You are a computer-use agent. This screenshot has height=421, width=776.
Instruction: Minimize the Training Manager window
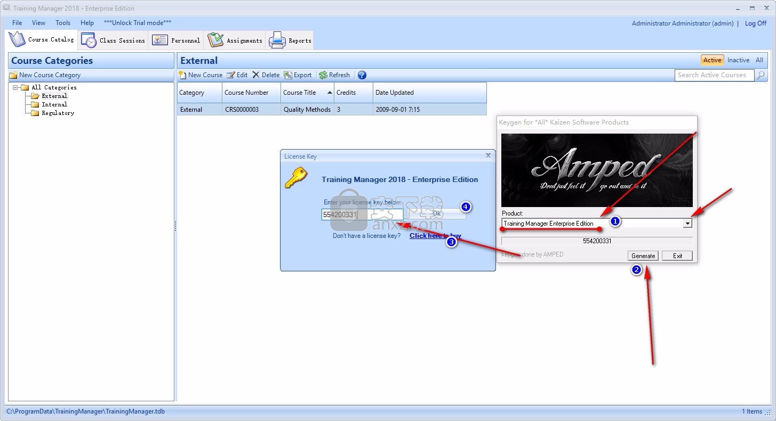pyautogui.click(x=738, y=8)
